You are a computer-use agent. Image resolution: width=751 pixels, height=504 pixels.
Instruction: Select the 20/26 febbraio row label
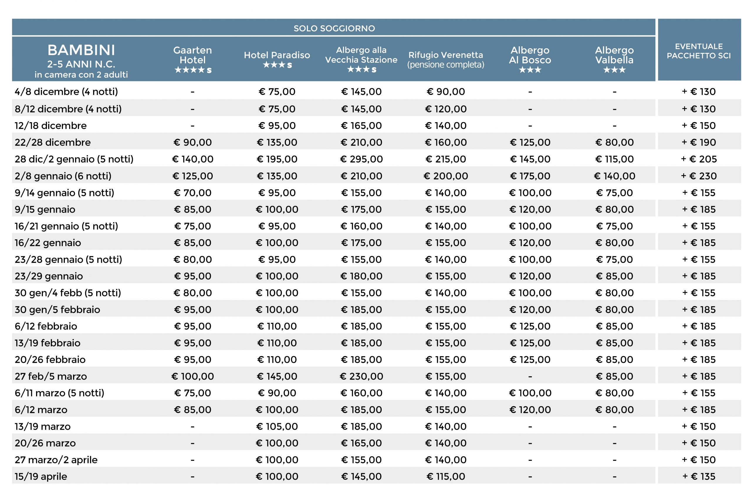coord(50,359)
